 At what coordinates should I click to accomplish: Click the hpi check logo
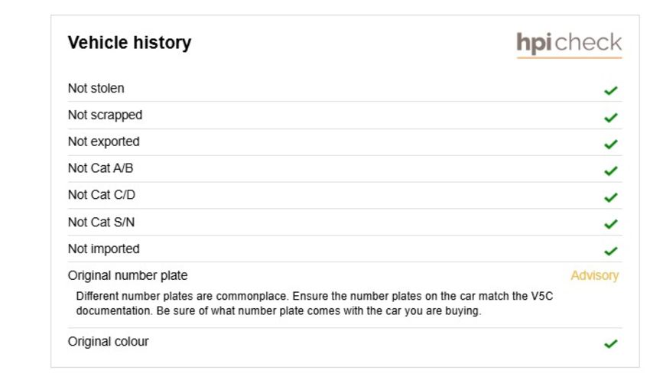pyautogui.click(x=569, y=45)
